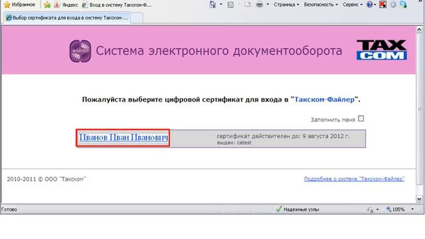Open 'Подробнее о системе Такском-Файлер' link
425x239 pixels.
tap(354, 179)
